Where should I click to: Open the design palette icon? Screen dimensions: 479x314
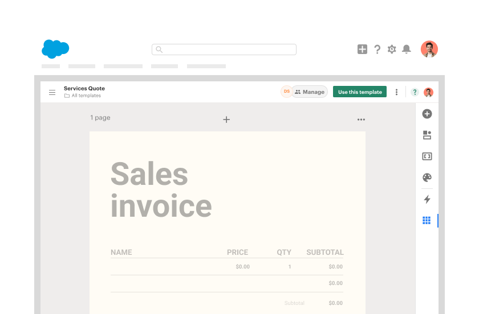point(427,177)
